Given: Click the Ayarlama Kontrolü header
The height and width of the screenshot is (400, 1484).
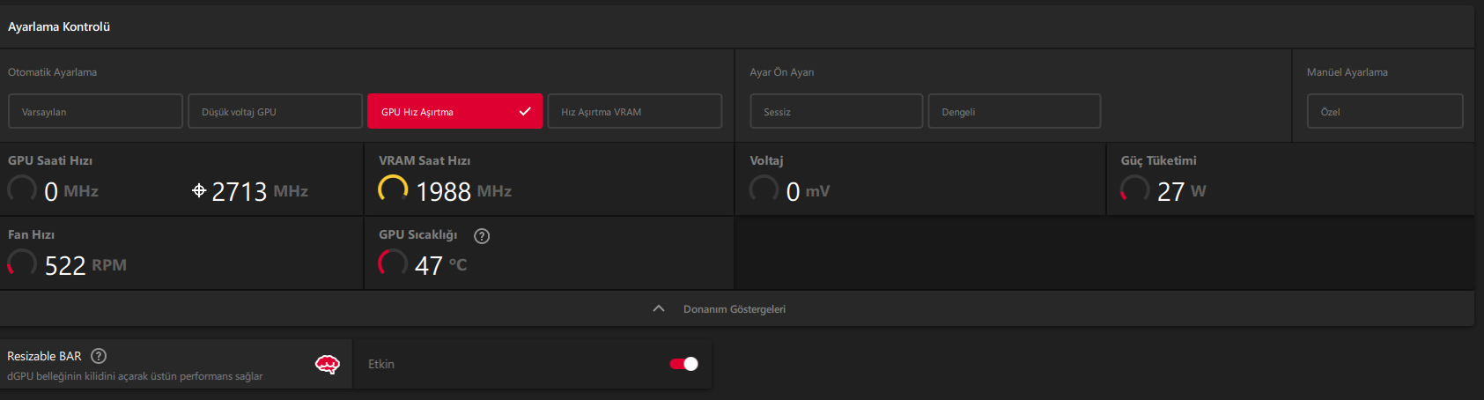Looking at the screenshot, I should point(59,27).
